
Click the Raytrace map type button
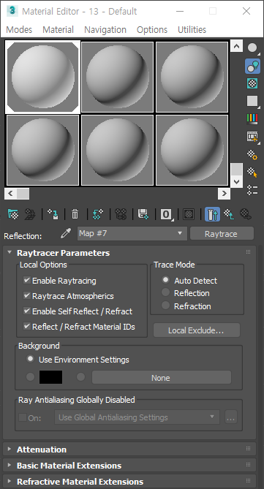coord(222,234)
